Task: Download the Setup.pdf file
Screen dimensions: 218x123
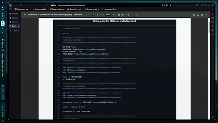Action: [198, 15]
